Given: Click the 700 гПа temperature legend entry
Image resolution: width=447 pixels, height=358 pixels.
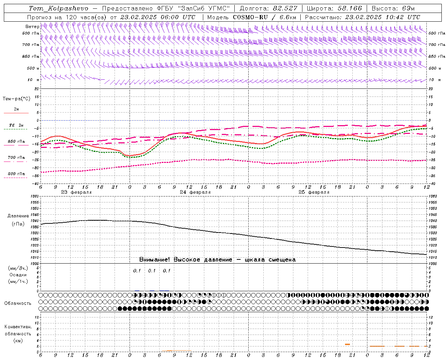Looking at the screenshot, I should coord(16,158).
